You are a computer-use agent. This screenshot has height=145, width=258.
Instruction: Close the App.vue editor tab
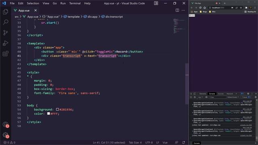(x=35, y=10)
